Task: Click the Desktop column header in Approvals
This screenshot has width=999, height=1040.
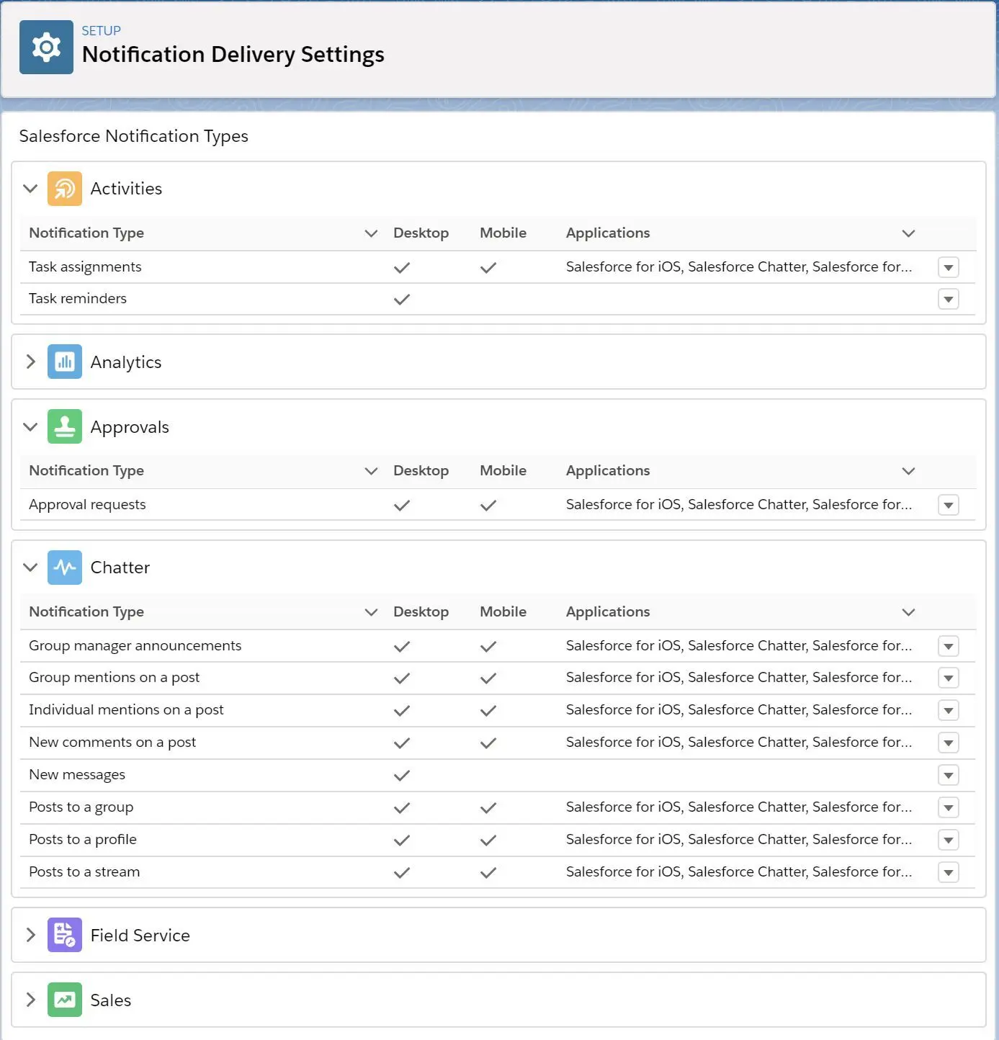Action: [421, 471]
